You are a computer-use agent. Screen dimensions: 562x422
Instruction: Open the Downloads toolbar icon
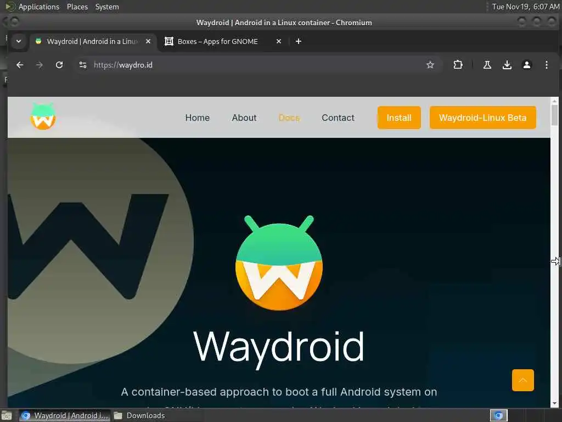(507, 65)
